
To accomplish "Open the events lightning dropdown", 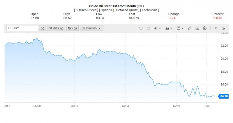I will coord(158,28).
